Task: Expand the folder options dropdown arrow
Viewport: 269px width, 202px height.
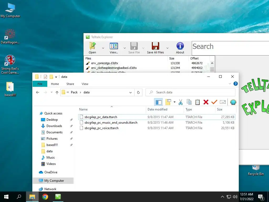Action: [x=174, y=102]
